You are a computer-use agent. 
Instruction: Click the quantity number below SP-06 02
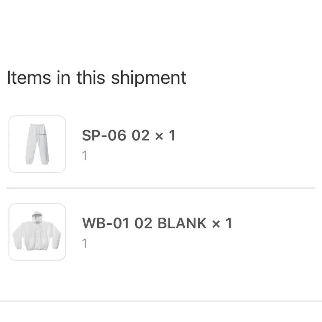pos(85,156)
